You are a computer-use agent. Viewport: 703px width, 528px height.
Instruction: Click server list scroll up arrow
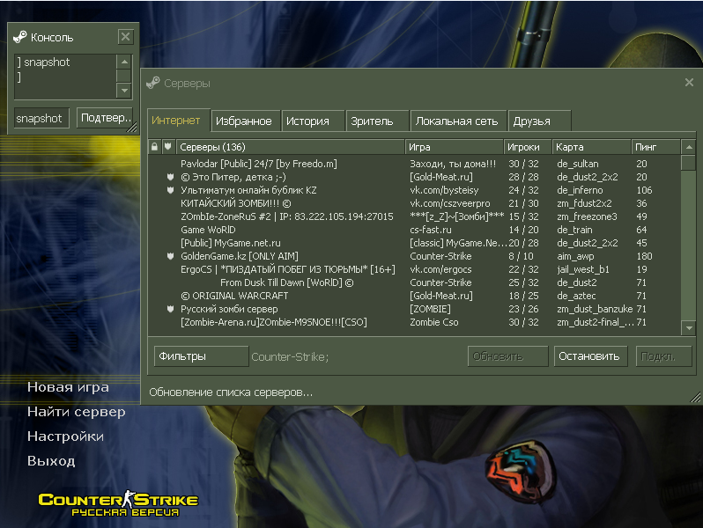pyautogui.click(x=689, y=147)
